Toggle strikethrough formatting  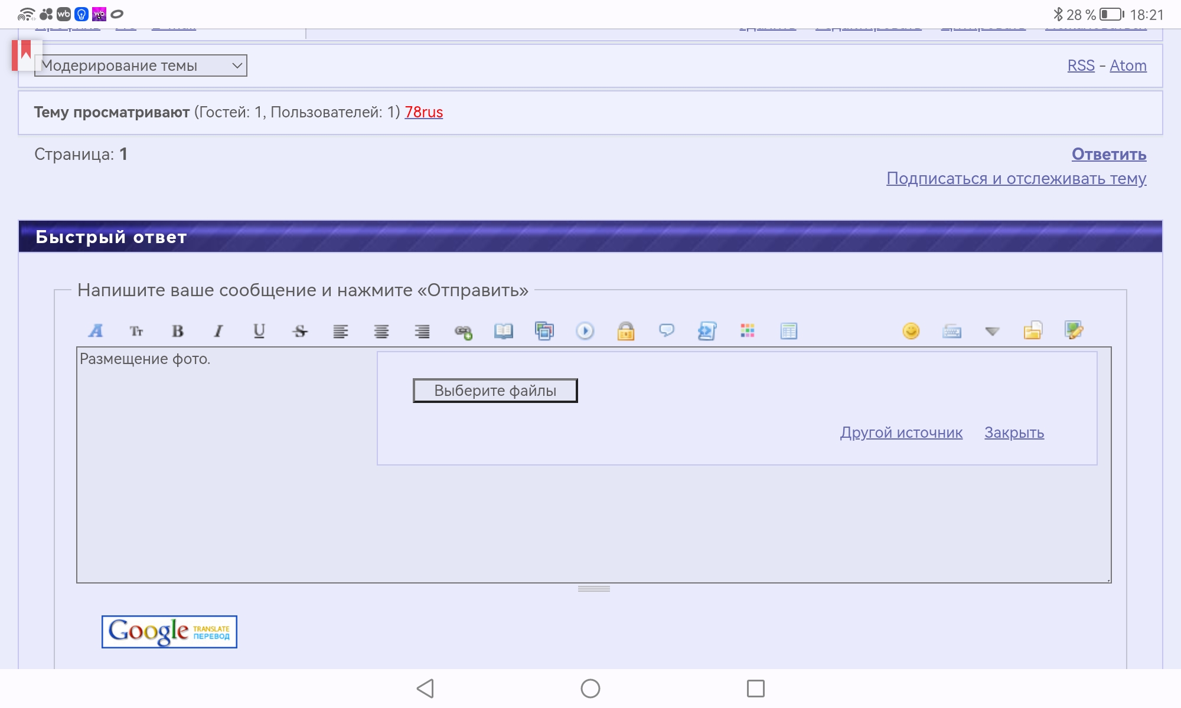(300, 331)
